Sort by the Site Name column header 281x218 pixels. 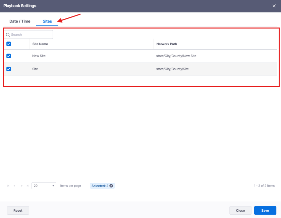pos(40,44)
